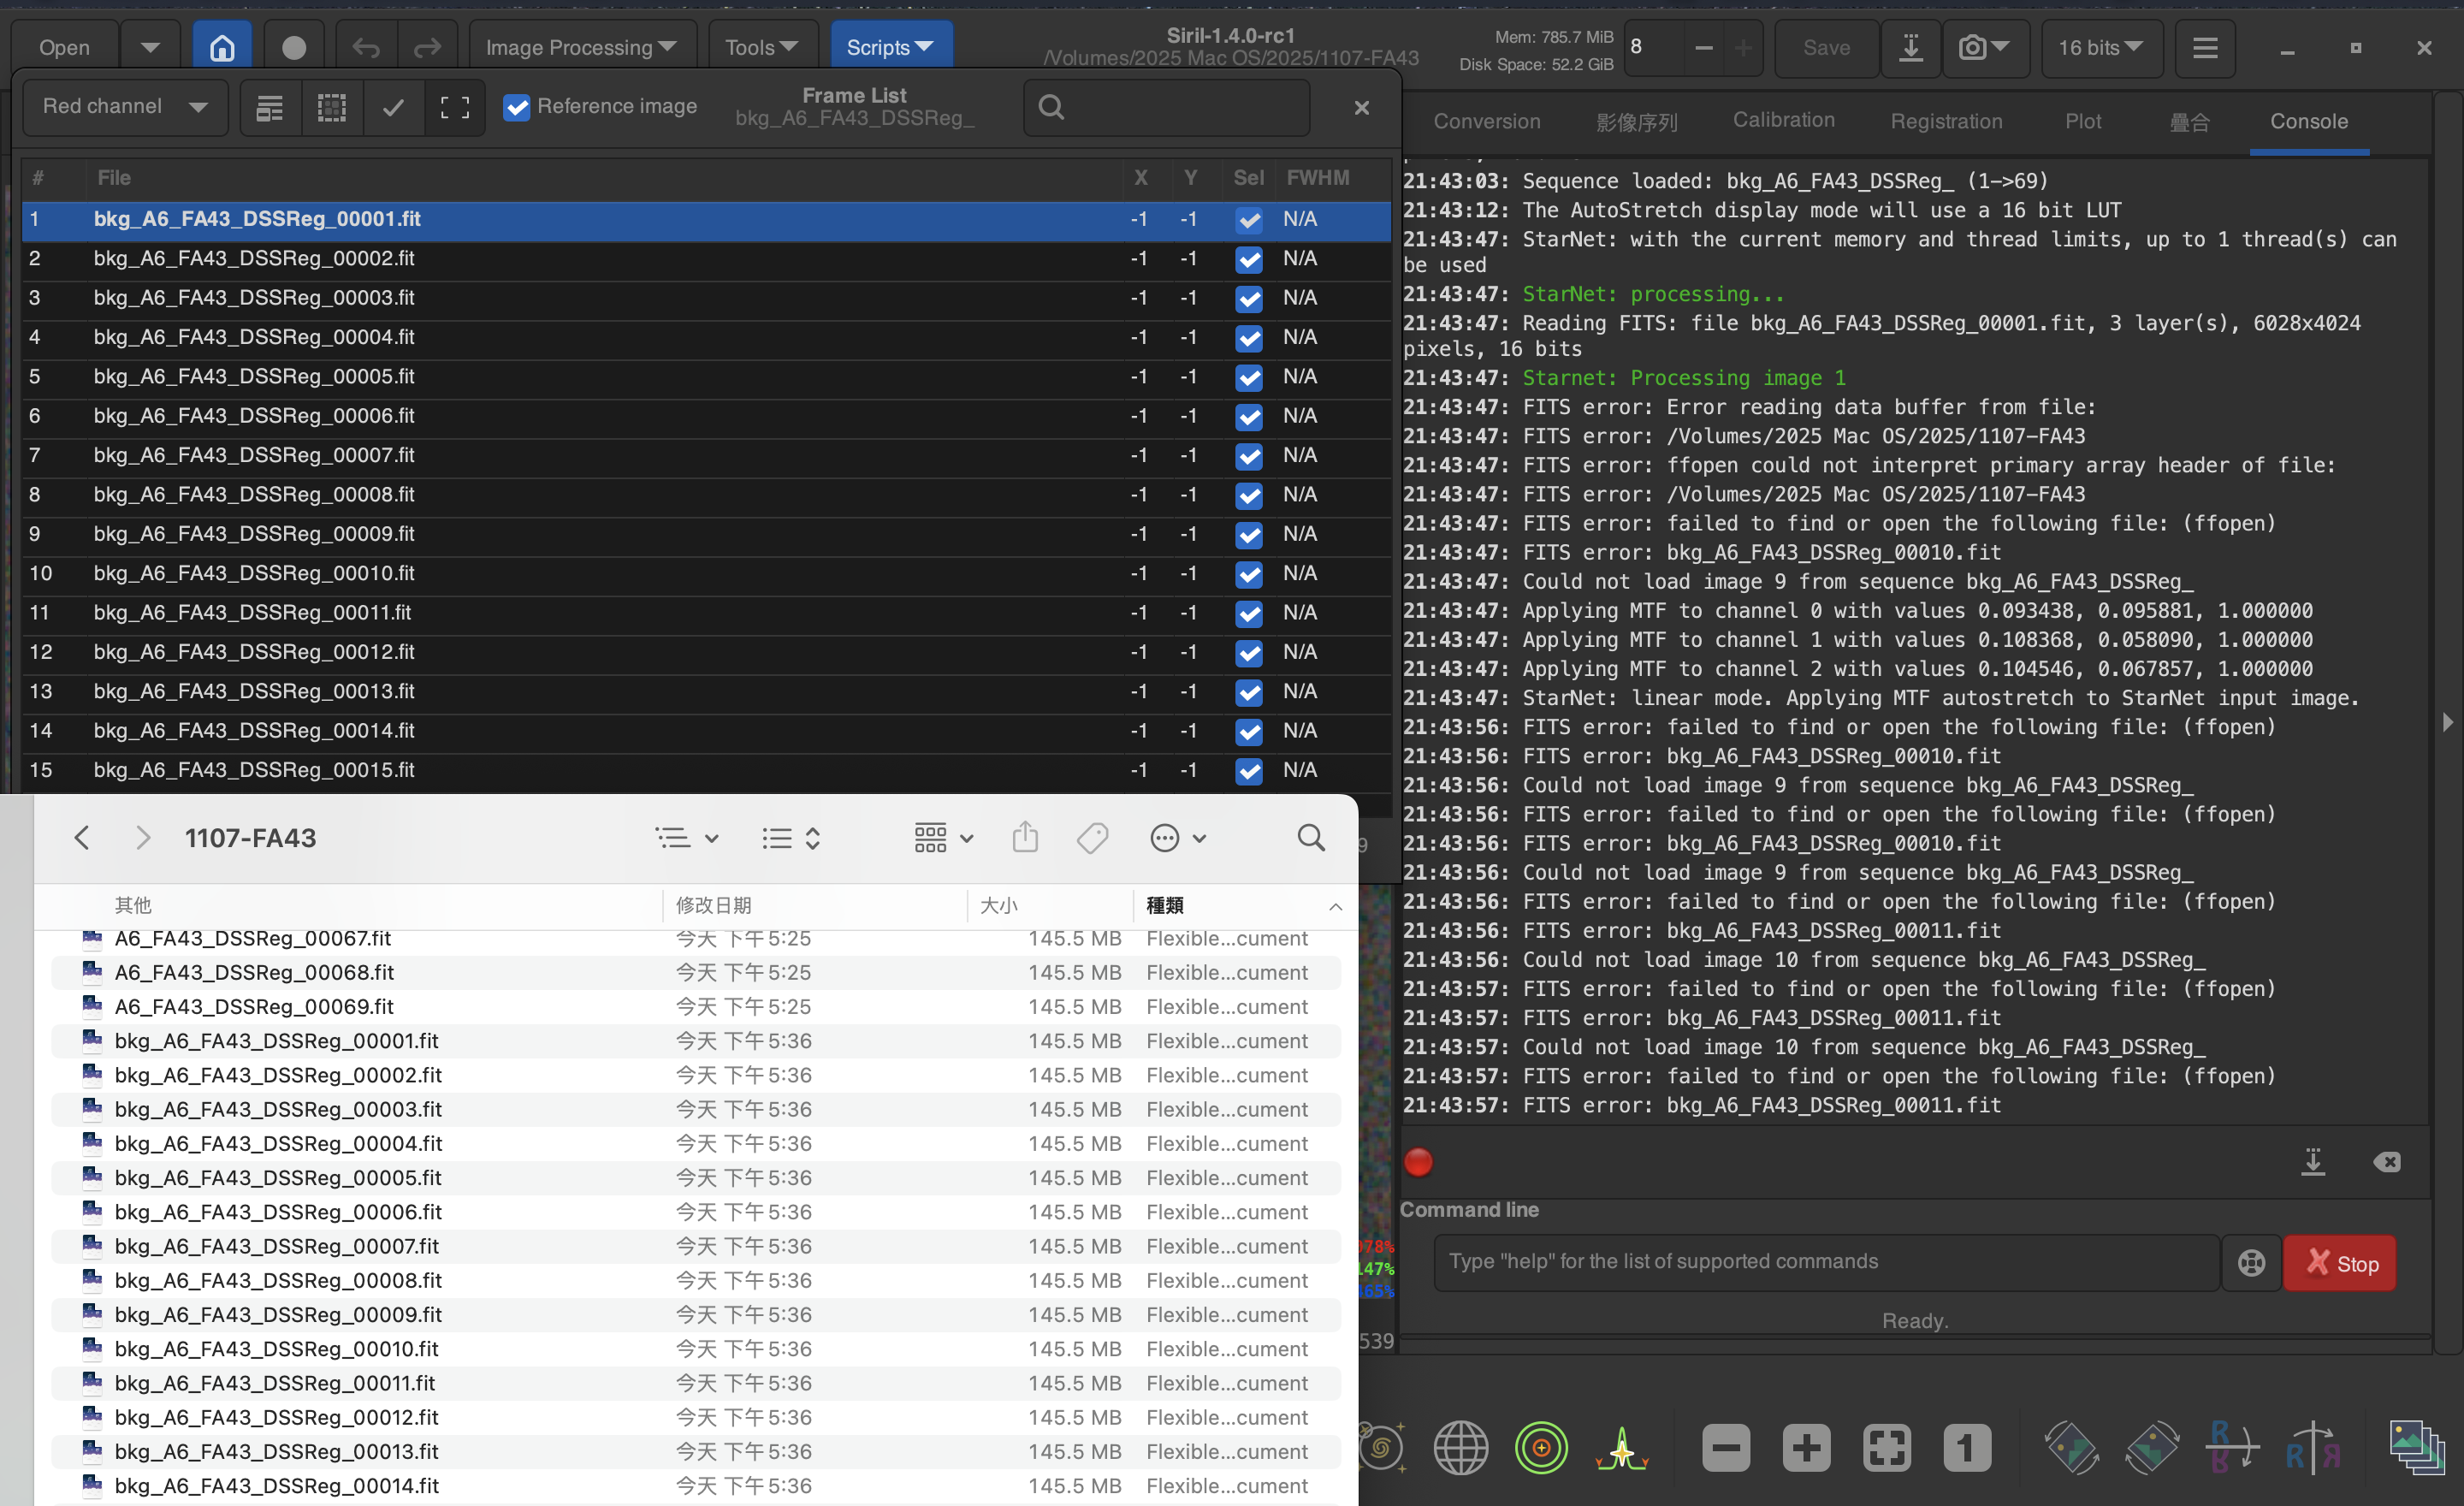Switch to the Calibration tab
2464x1506 pixels.
[x=1783, y=120]
